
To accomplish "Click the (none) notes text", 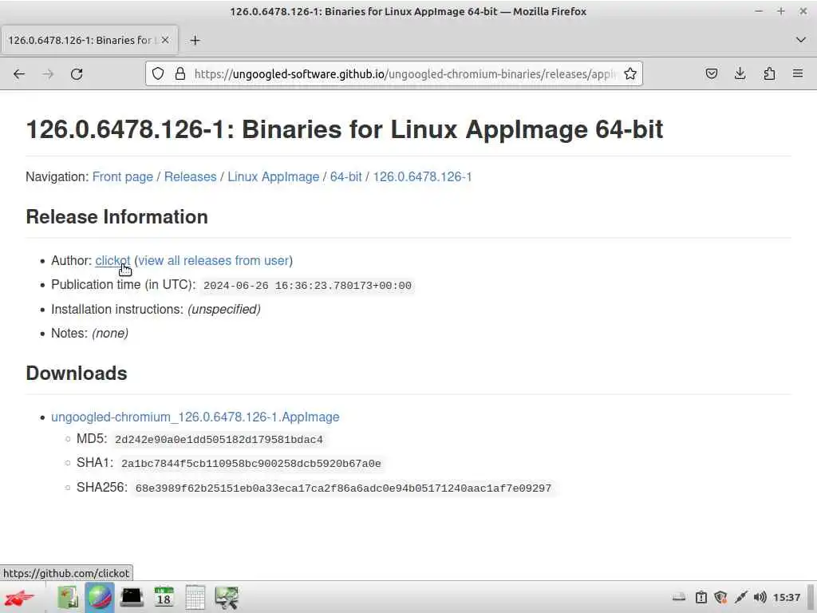I will (110, 334).
